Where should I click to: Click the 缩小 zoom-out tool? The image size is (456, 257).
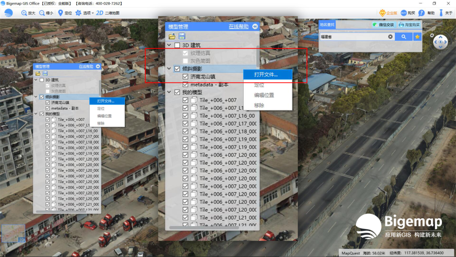[x=46, y=13]
